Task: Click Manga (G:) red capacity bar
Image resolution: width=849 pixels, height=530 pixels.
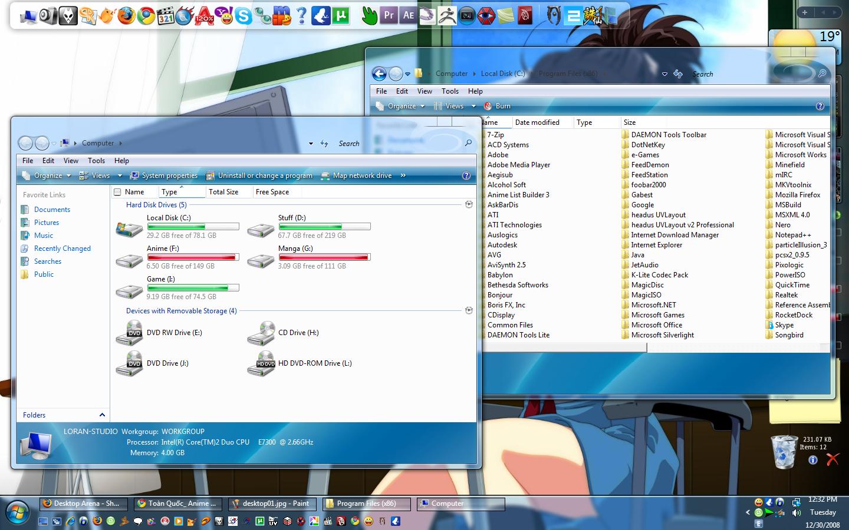Action: point(324,257)
